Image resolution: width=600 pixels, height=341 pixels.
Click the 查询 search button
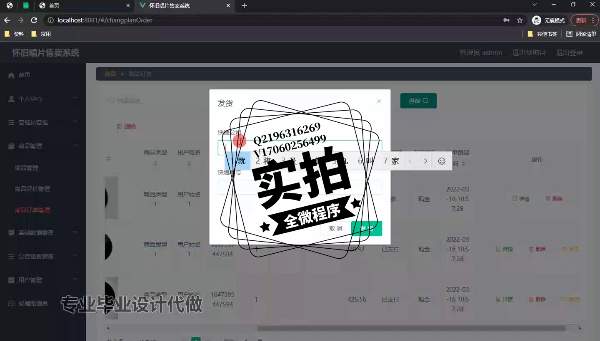[x=418, y=101]
